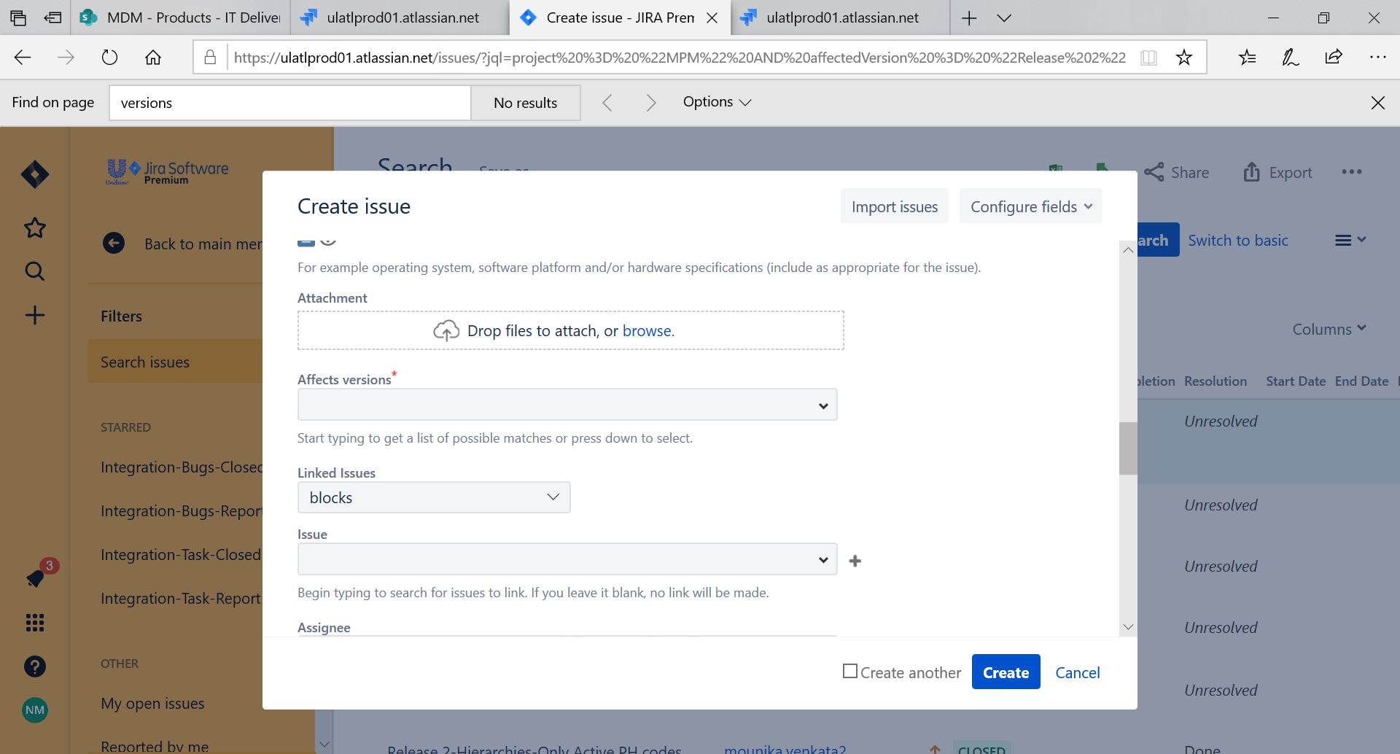Click the browser address bar URL
The width and height of the screenshot is (1400, 754).
click(x=680, y=58)
